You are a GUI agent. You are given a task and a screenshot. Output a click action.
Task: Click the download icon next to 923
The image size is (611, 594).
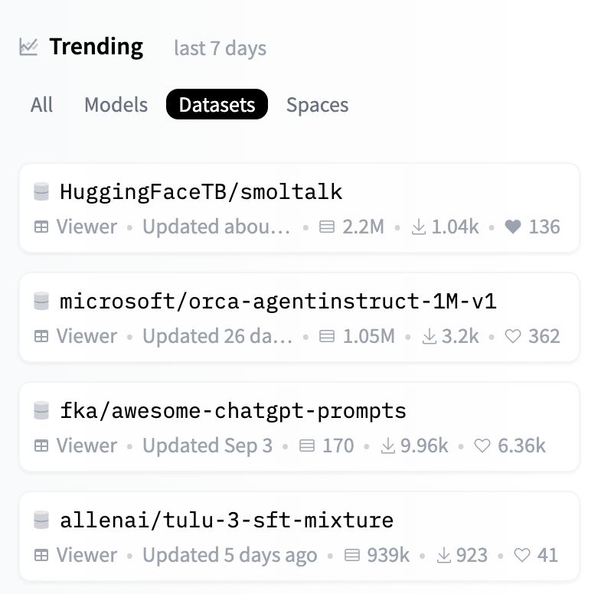tap(444, 555)
